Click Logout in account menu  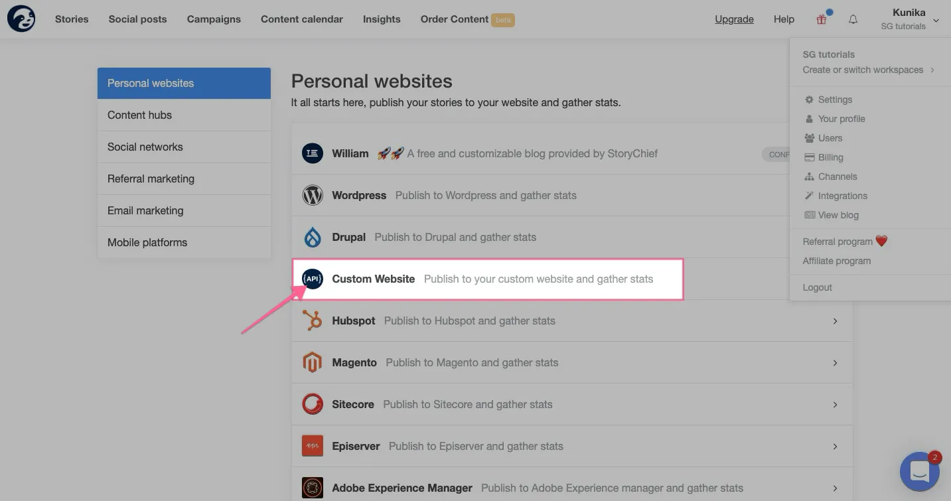(x=817, y=287)
